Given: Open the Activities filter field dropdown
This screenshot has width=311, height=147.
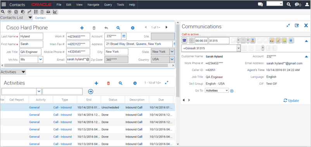Looking at the screenshot, I should pos(39,91).
